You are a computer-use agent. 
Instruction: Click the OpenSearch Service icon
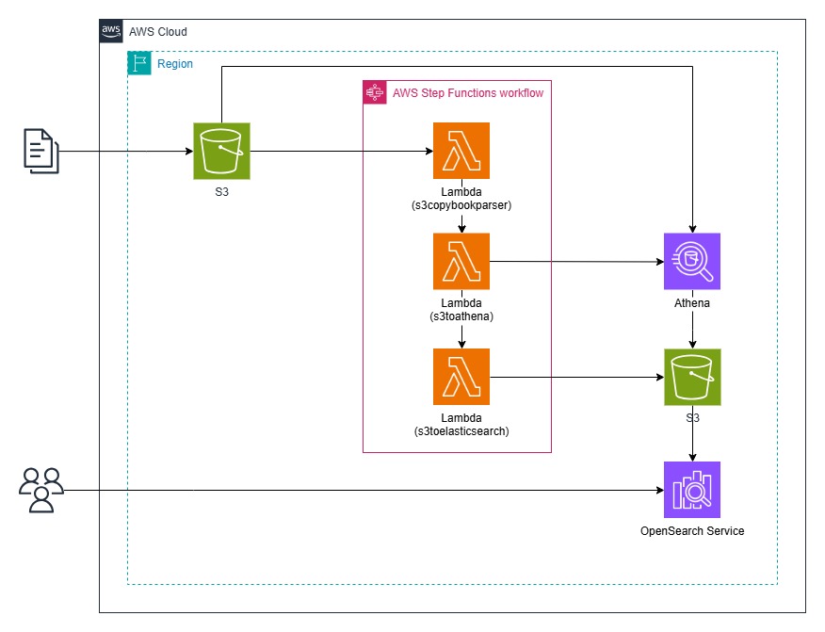pos(692,490)
